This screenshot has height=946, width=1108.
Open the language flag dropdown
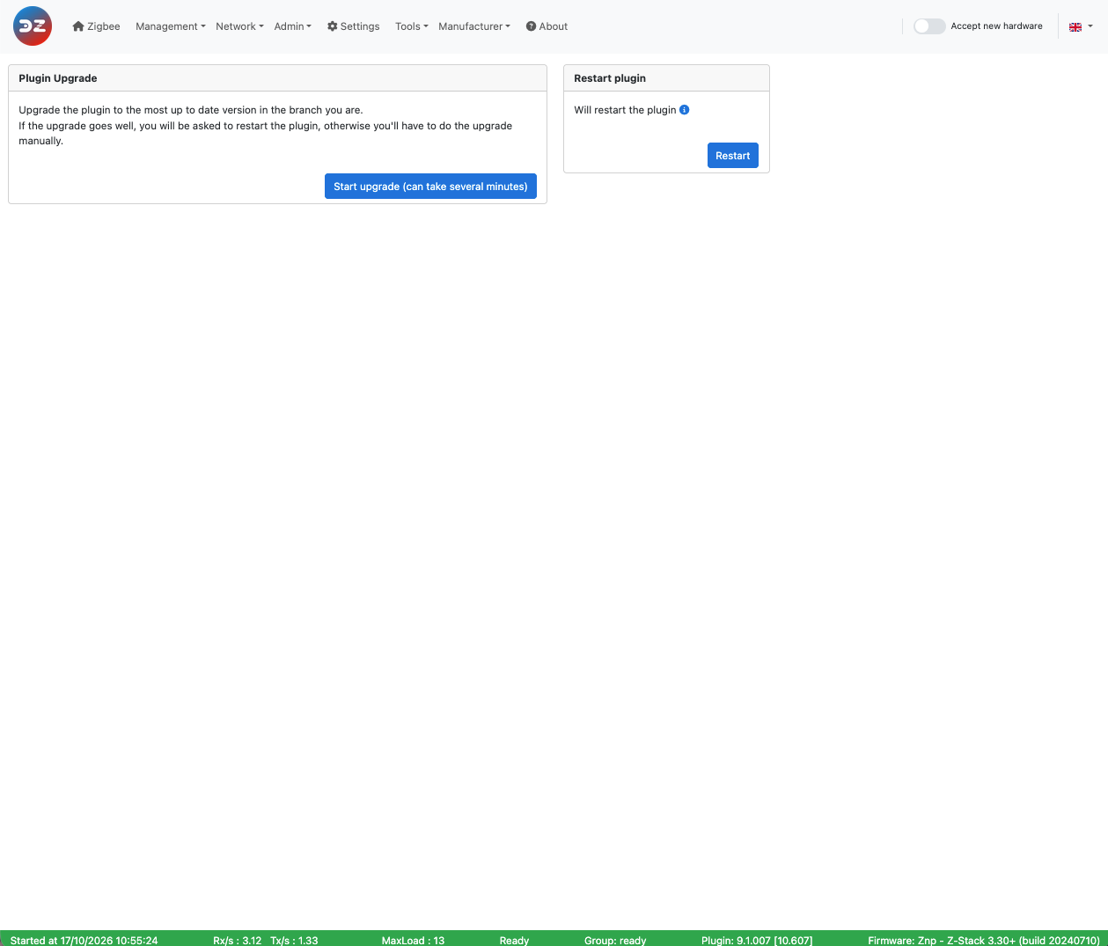(x=1081, y=26)
